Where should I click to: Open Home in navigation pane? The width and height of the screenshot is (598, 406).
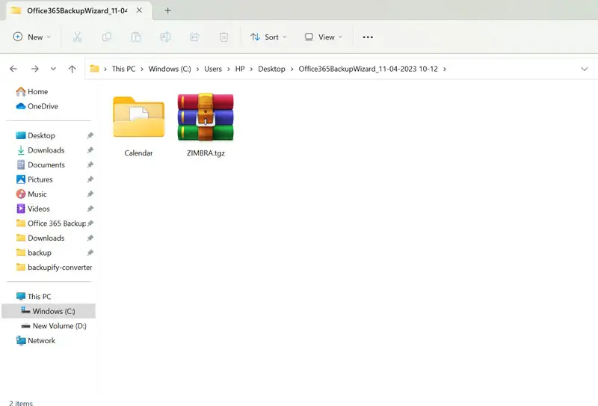(32, 91)
